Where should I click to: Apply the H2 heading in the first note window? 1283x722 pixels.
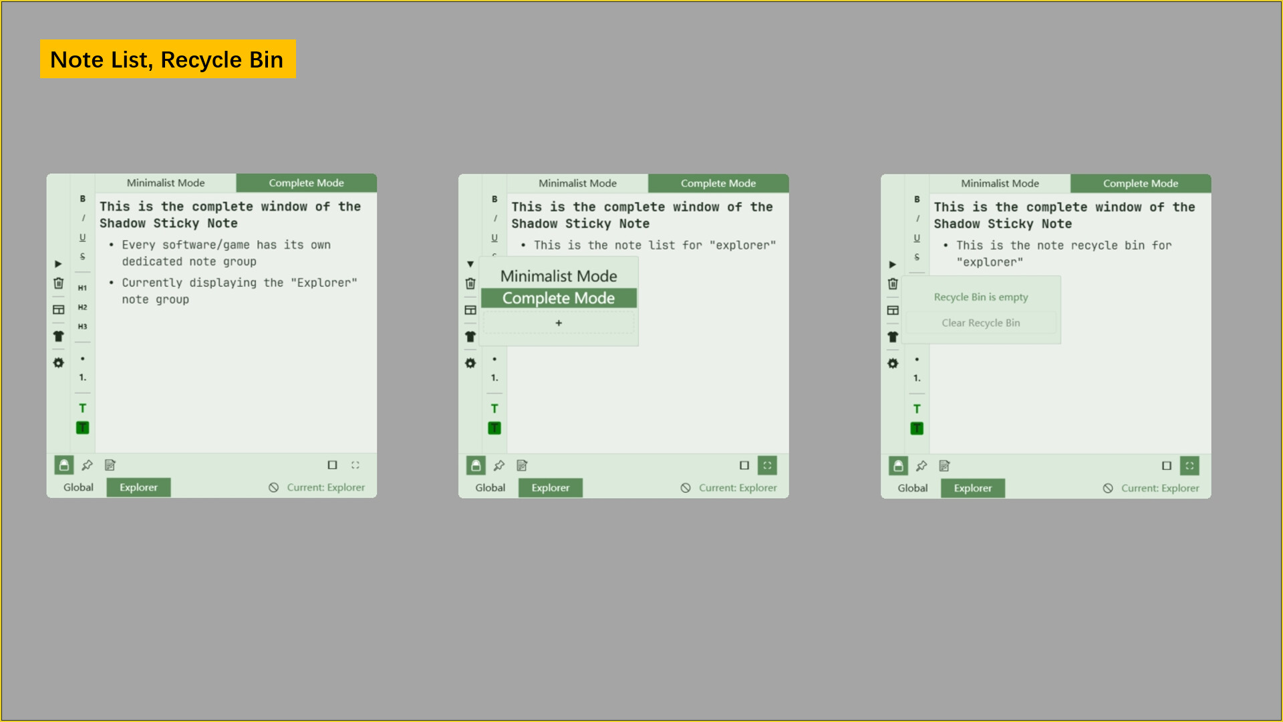[82, 308]
